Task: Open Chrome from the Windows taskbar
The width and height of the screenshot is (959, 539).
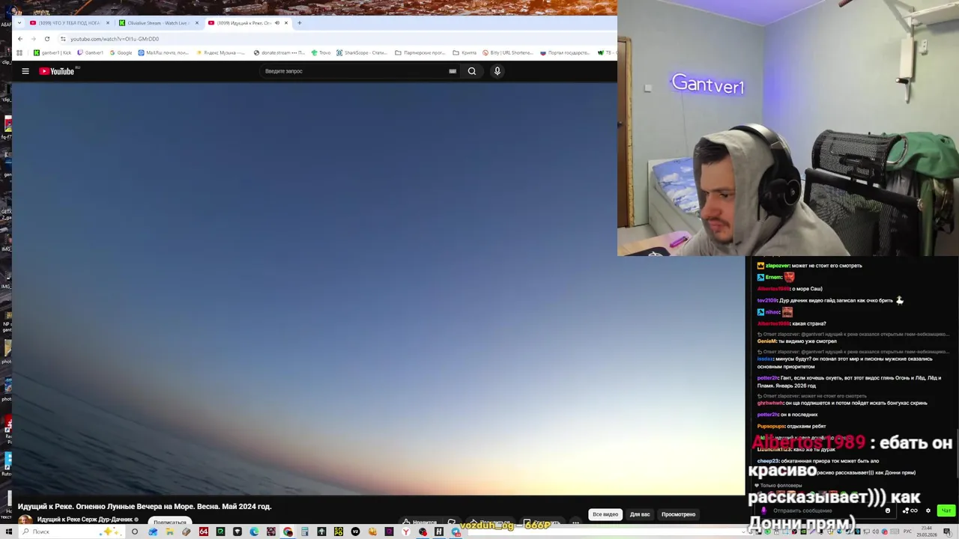Action: point(288,532)
